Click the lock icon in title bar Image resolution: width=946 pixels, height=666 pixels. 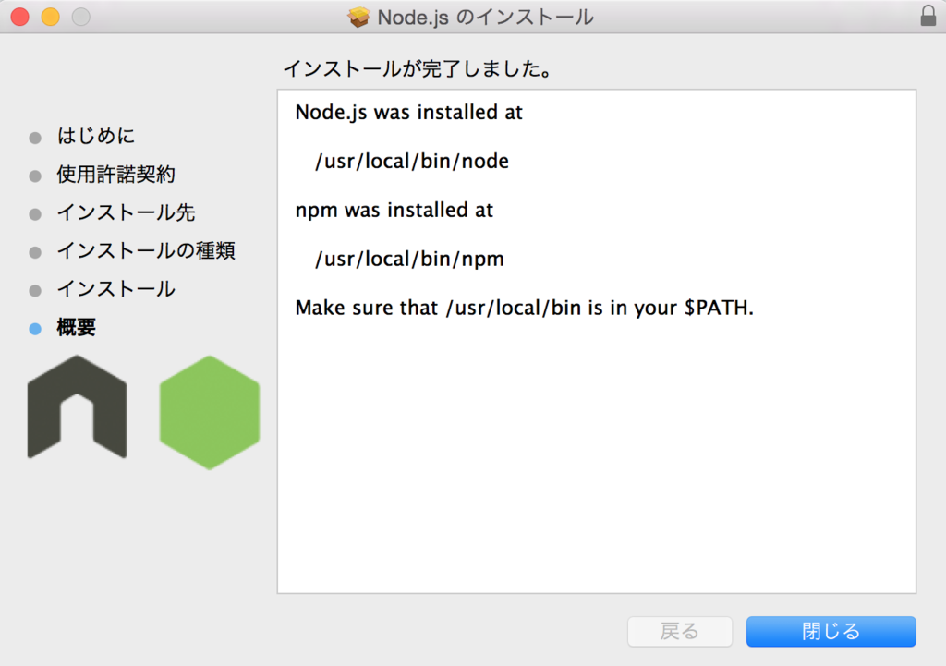coord(928,16)
